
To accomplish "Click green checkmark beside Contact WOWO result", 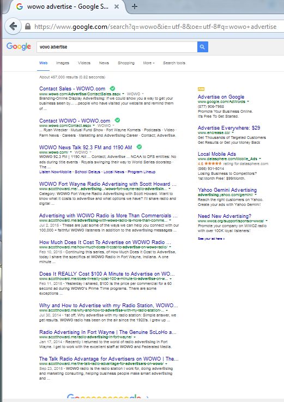I will point(117,120).
